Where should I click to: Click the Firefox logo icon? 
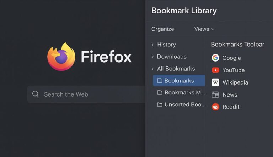click(61, 57)
